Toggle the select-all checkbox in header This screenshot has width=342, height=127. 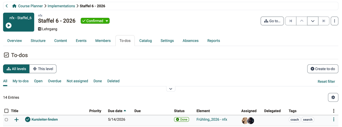click(x=7, y=111)
